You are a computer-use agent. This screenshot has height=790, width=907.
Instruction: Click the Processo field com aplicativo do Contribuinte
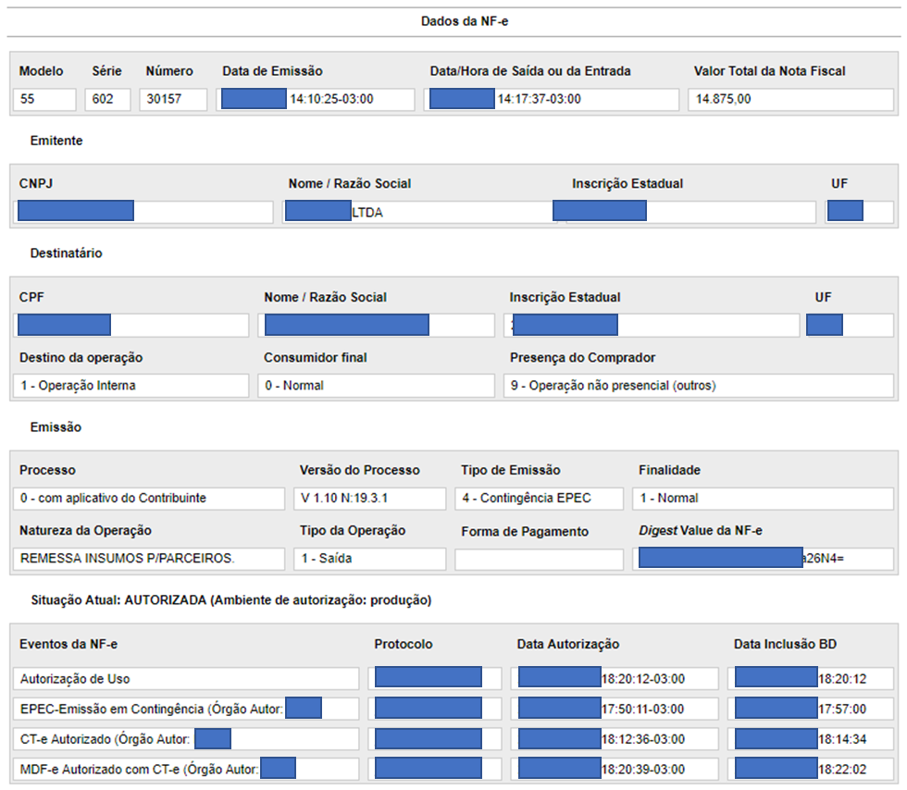coord(149,498)
